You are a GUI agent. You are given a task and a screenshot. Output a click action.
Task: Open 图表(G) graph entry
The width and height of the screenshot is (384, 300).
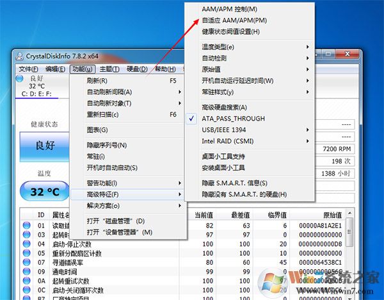[127, 129]
